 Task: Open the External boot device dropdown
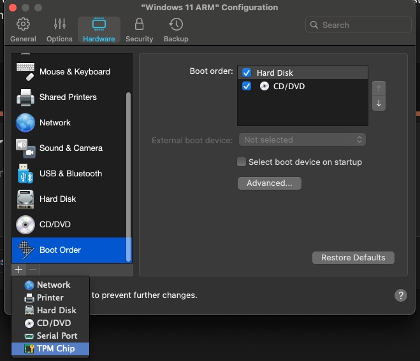tap(302, 140)
